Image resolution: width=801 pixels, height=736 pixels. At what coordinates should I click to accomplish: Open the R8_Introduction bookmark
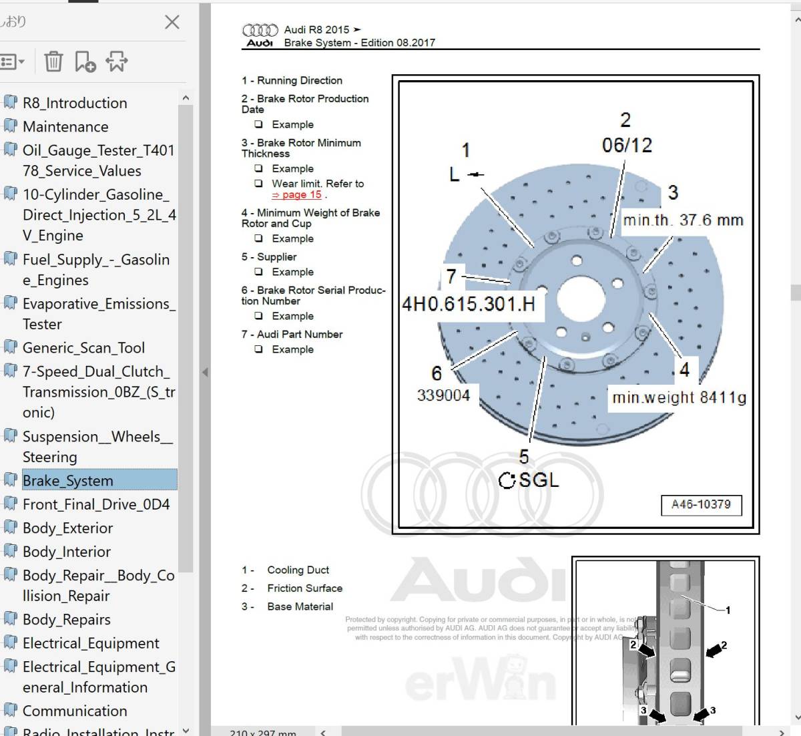(x=75, y=103)
